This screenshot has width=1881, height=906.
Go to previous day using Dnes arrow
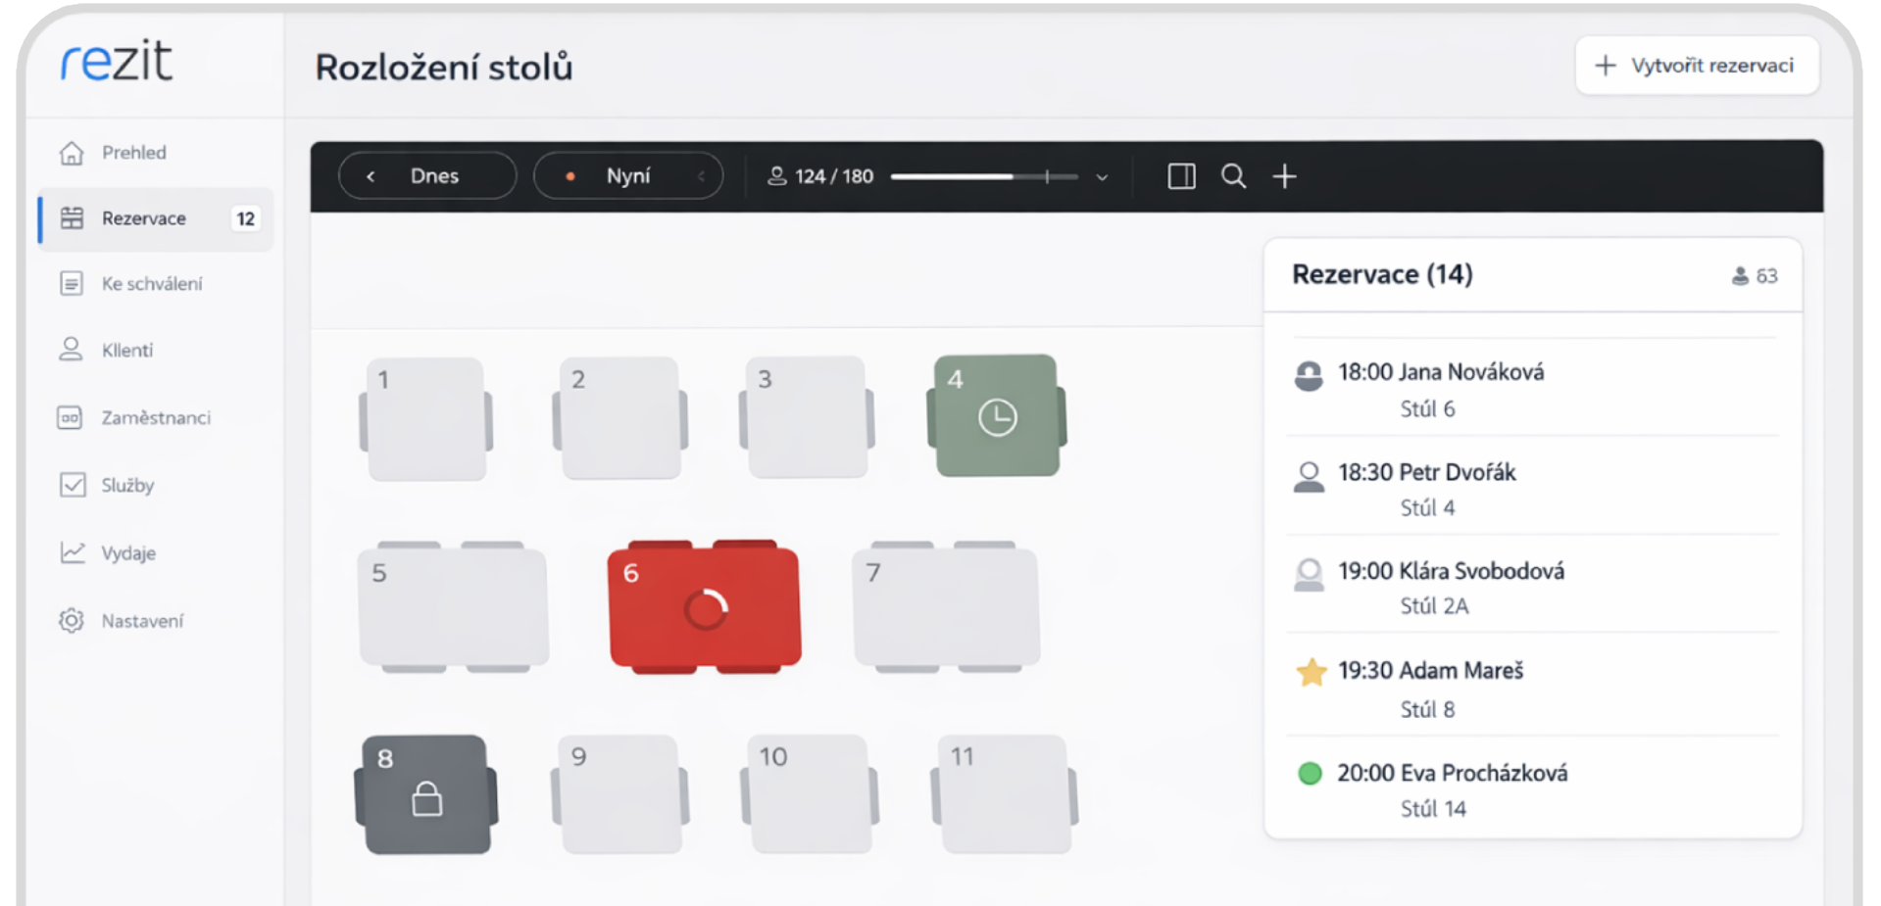[371, 176]
